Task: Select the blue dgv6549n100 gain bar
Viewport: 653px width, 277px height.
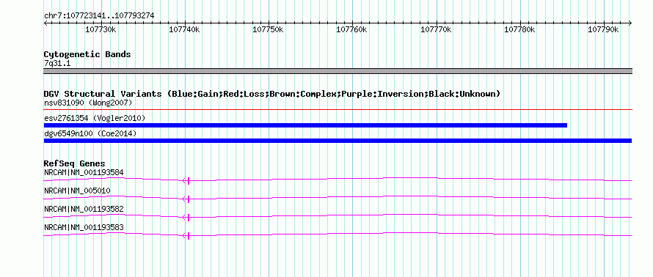Action: 338,141
